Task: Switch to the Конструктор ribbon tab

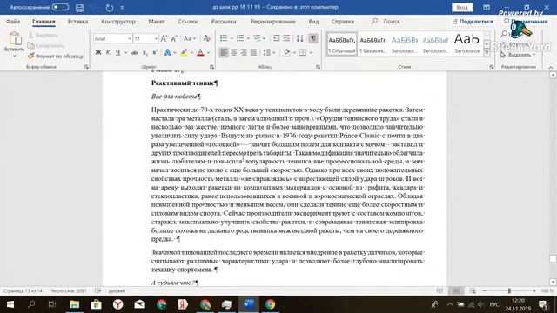Action: pos(118,22)
